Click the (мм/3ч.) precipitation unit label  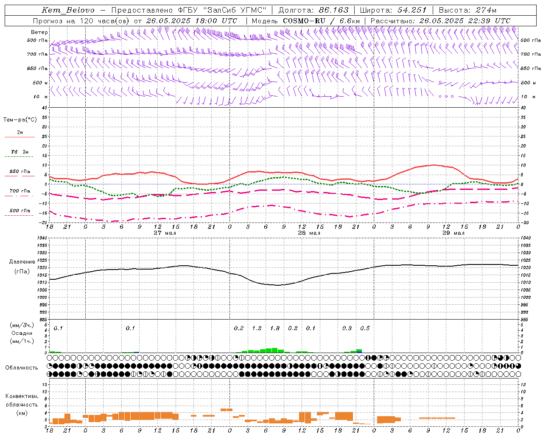coord(22,325)
